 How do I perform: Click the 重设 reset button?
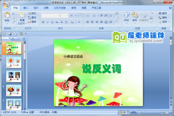click(x=32, y=17)
